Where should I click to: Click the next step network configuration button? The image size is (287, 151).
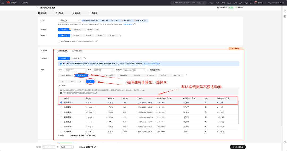238,147
